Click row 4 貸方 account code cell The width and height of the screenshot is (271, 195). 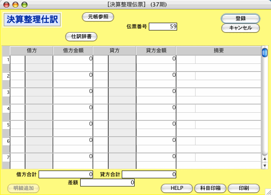pyautogui.click(x=101, y=108)
